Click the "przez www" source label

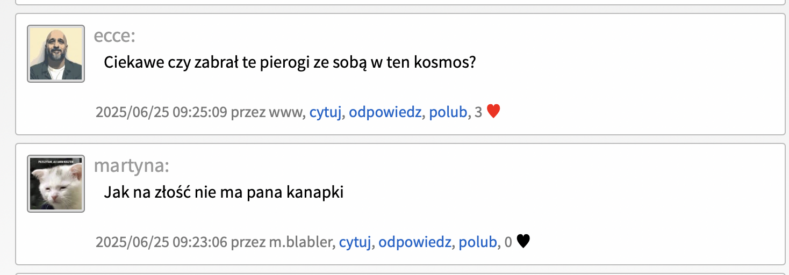tap(268, 113)
